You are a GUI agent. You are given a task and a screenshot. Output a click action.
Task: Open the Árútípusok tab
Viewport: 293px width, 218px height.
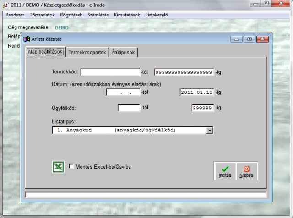pos(123,52)
